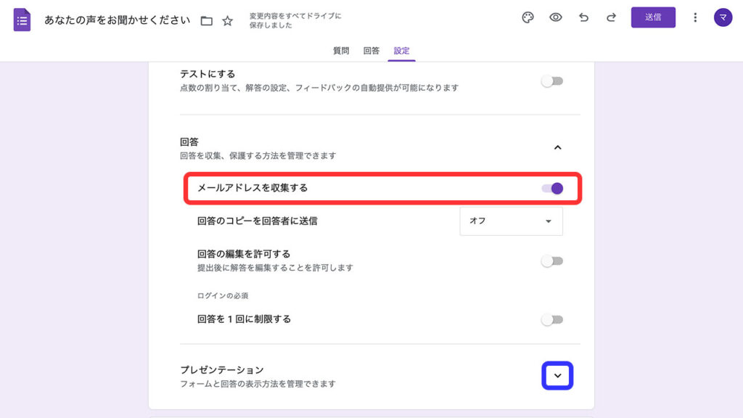
Task: Switch to the 回答 tab
Action: tap(371, 51)
